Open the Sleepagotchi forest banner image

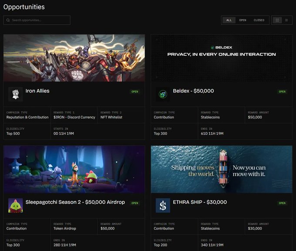(x=74, y=169)
